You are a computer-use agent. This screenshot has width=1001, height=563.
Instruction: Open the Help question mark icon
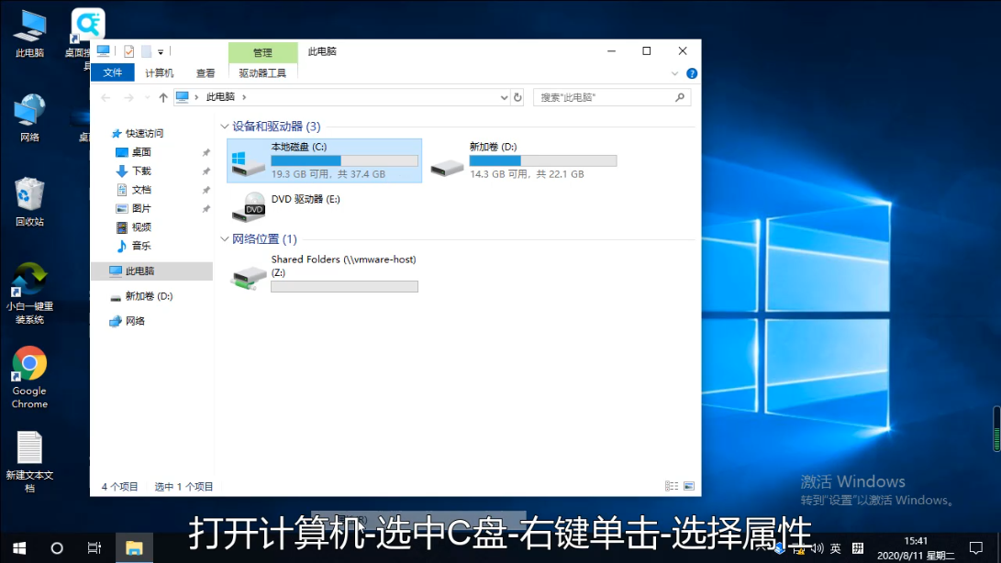(692, 73)
